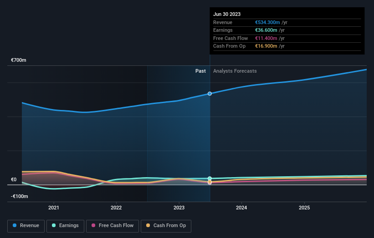
Task: Click the Analysts Forecasts label
Action: coord(235,71)
